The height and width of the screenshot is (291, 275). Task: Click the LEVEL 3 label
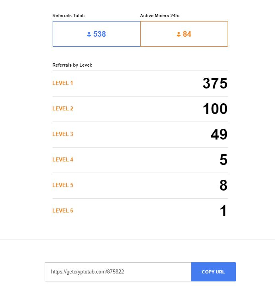coord(63,134)
